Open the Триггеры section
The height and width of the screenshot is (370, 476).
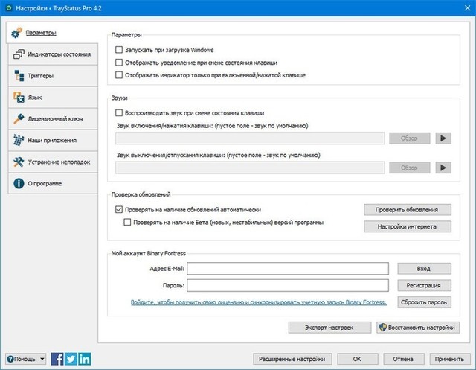[x=42, y=76]
